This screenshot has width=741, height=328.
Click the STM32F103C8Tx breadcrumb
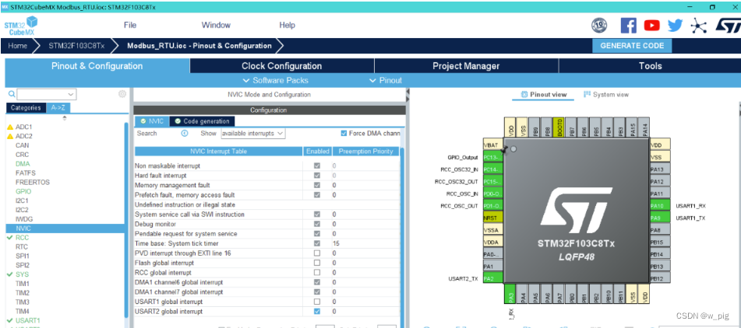click(x=76, y=46)
